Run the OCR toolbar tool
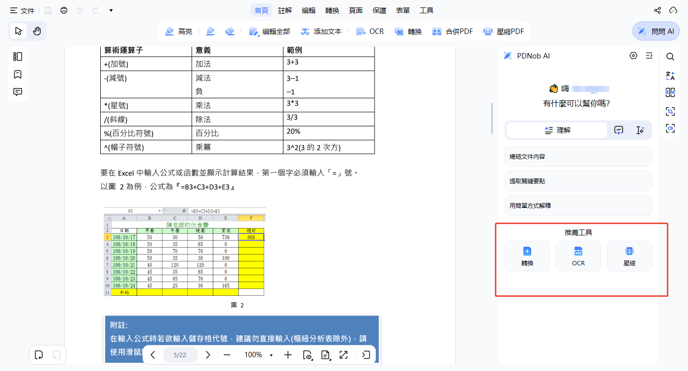 [370, 31]
